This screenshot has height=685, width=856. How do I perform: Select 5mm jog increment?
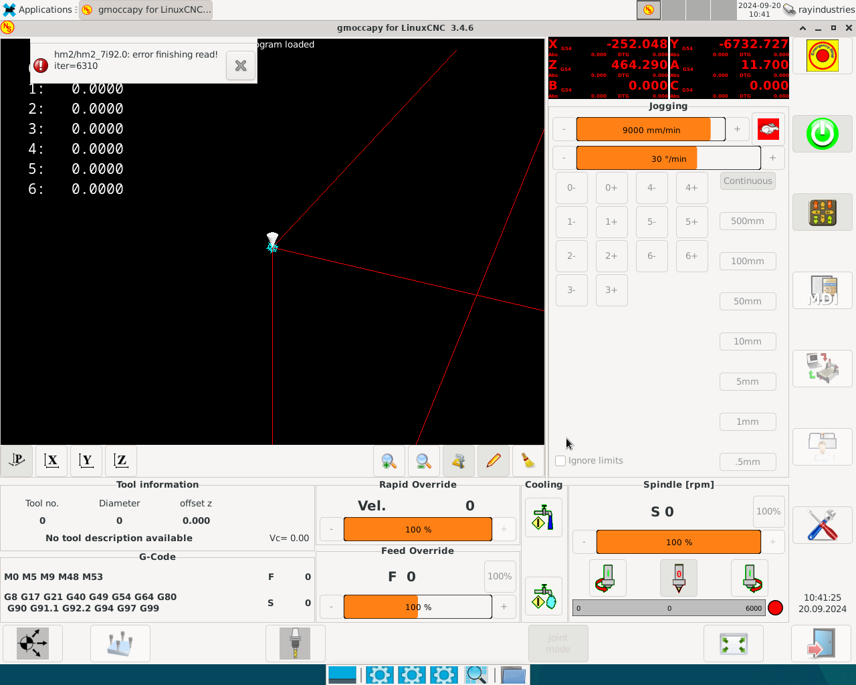point(748,382)
